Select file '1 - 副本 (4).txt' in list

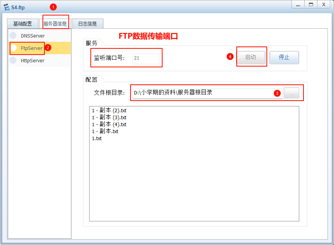(109, 124)
